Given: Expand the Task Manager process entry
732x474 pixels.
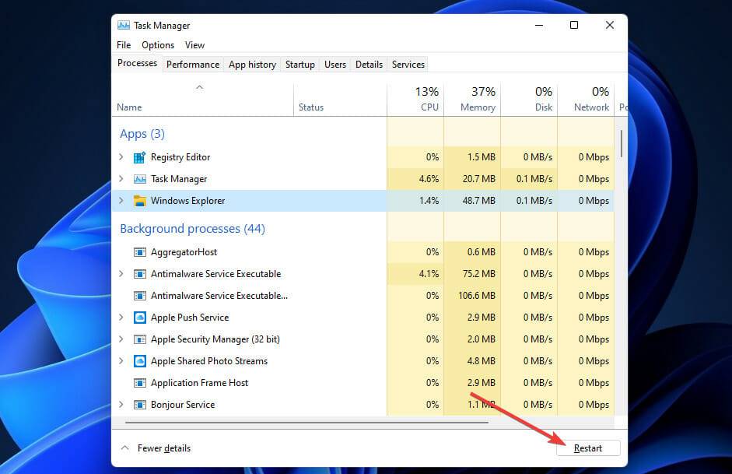Looking at the screenshot, I should [x=121, y=179].
